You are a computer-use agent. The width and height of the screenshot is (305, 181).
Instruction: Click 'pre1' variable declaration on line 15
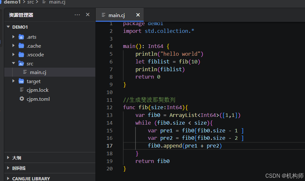166,130
